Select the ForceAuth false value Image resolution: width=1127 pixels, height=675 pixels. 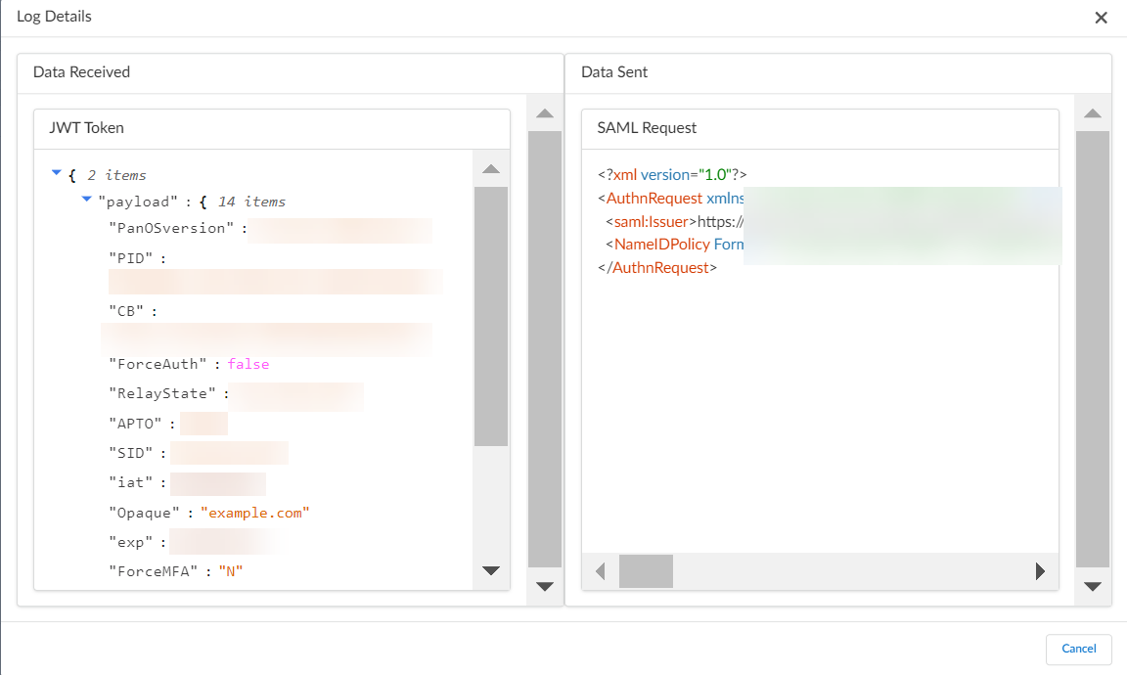[x=248, y=364]
